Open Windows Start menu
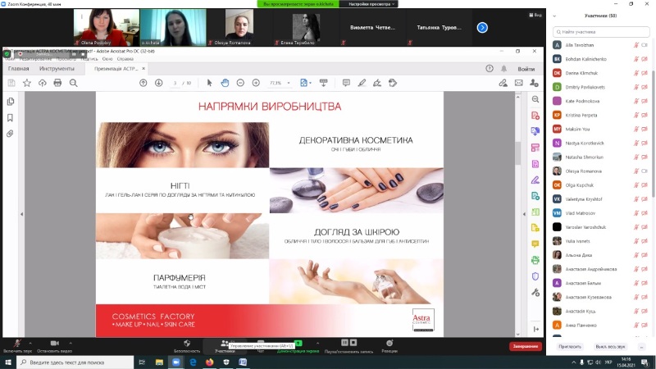 pyautogui.click(x=8, y=362)
